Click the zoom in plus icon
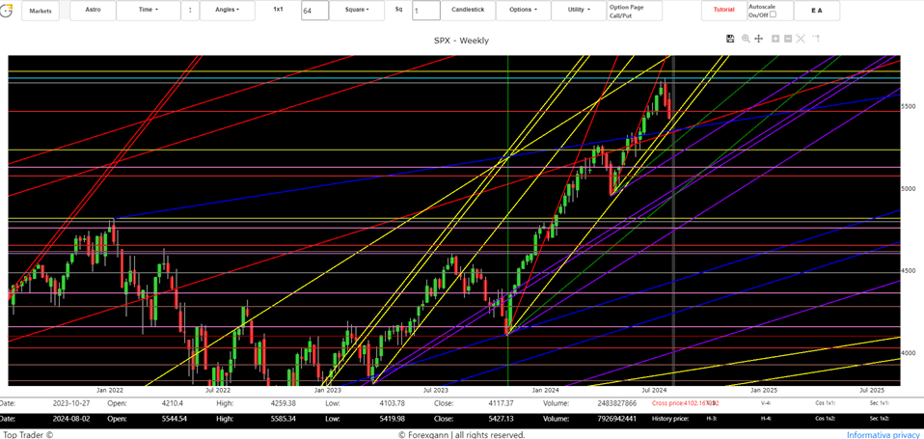The width and height of the screenshot is (924, 439). coord(775,39)
